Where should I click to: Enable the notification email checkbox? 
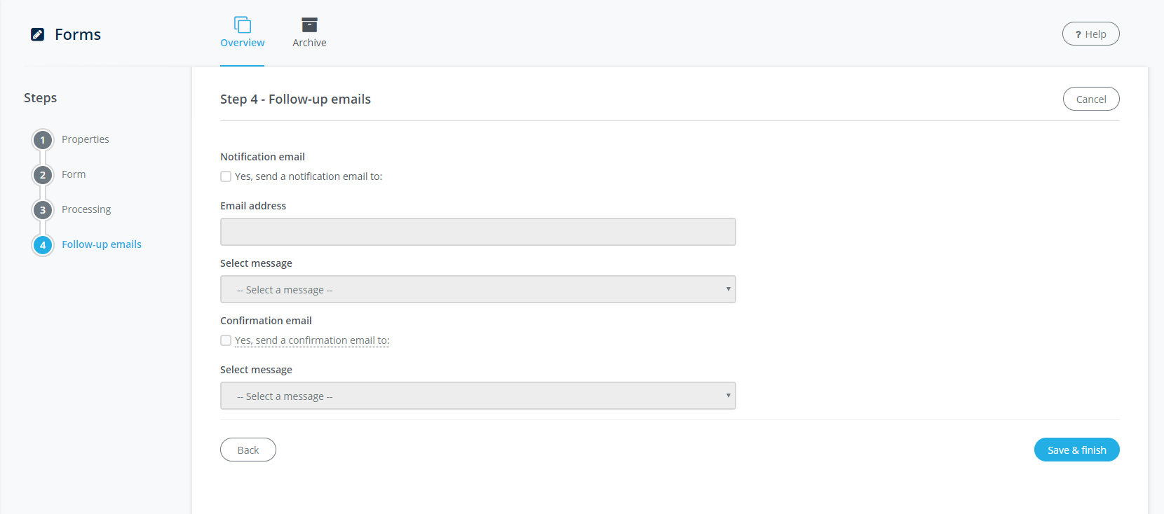(x=226, y=176)
